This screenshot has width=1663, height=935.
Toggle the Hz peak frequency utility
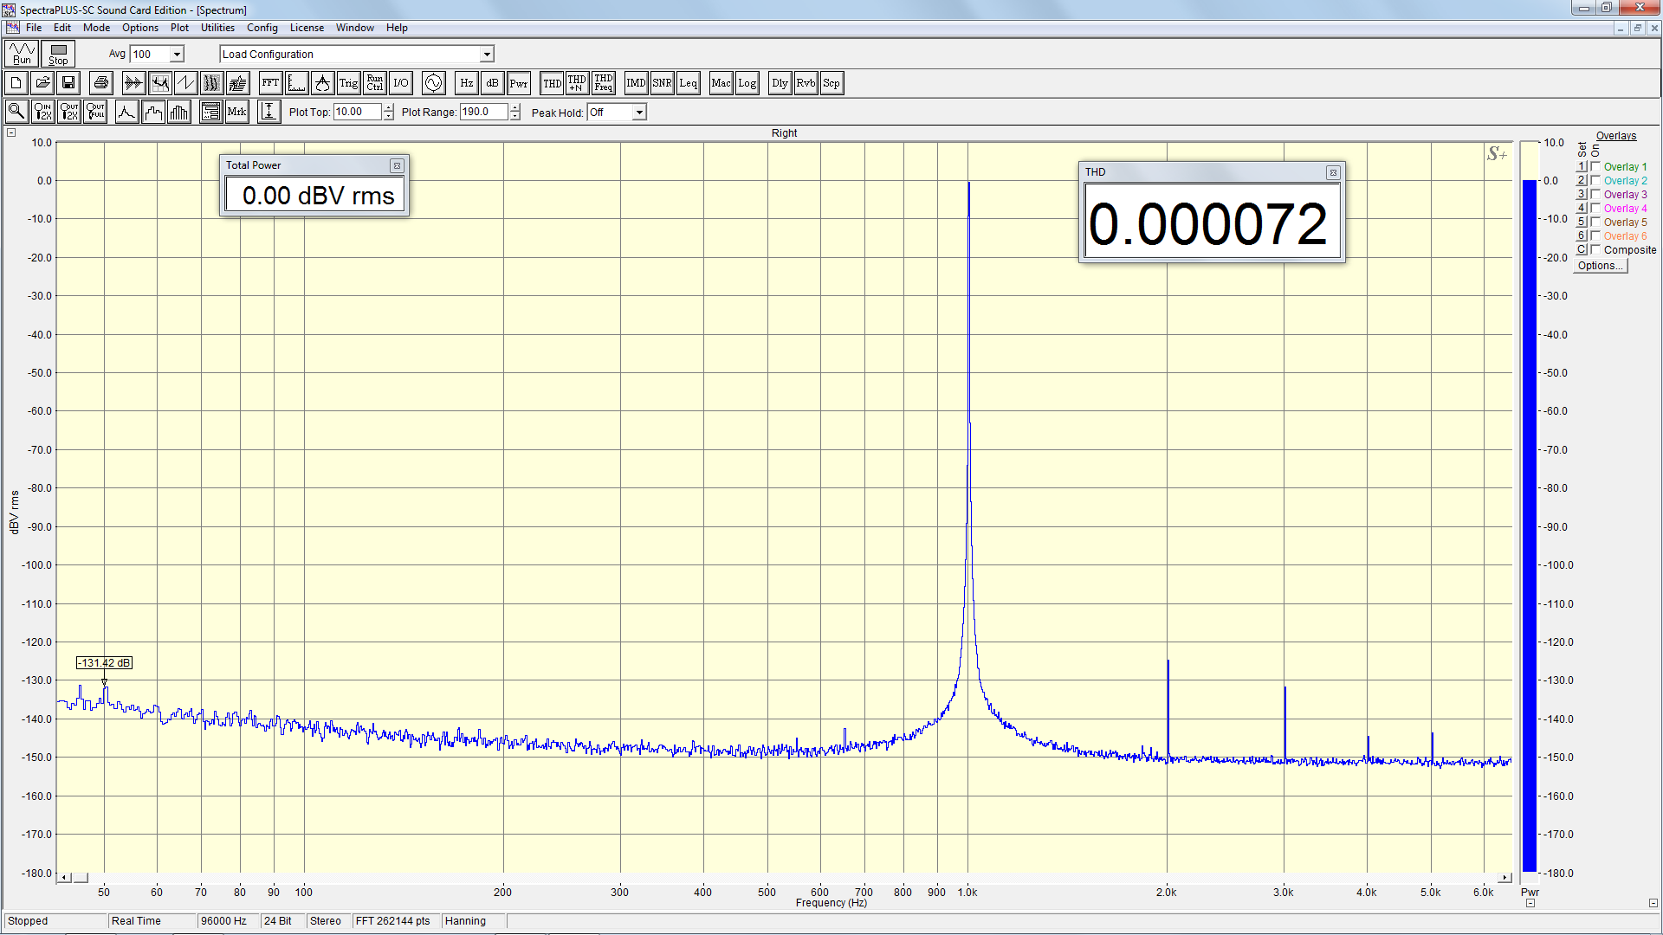466,83
